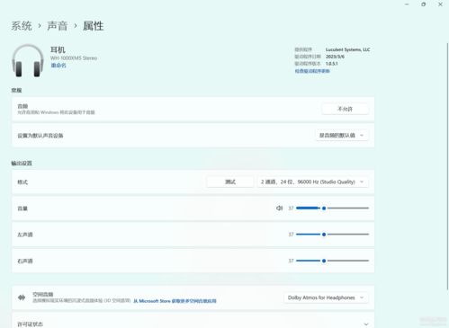Open the Microsoft Store spatial sound link
This screenshot has width=449, height=328.
coord(175,301)
